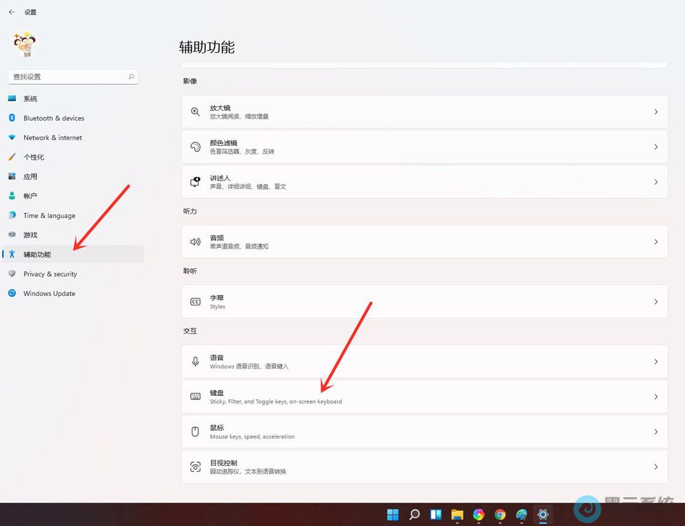The height and width of the screenshot is (526, 685).
Task: Go to Bluetooth & devices section
Action: point(53,118)
